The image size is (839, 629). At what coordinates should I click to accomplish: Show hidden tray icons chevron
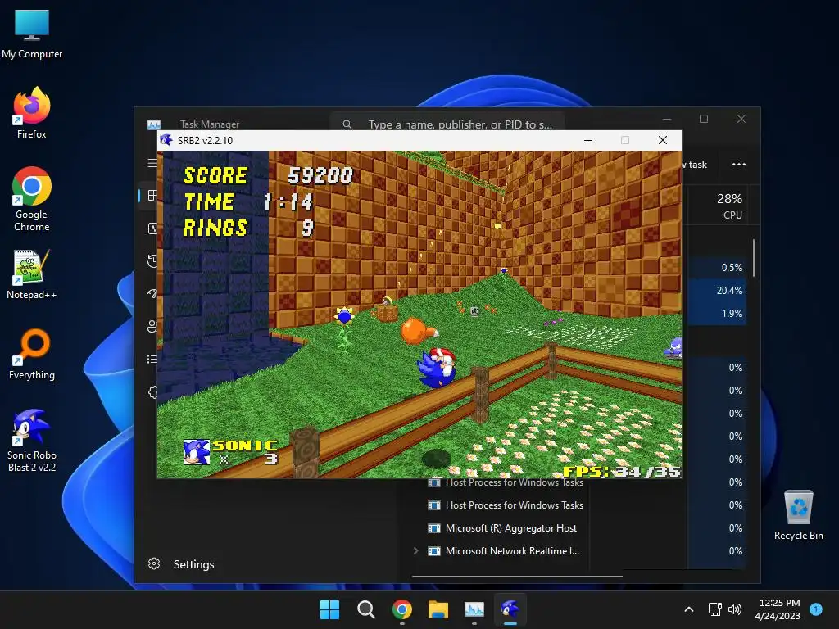point(689,609)
